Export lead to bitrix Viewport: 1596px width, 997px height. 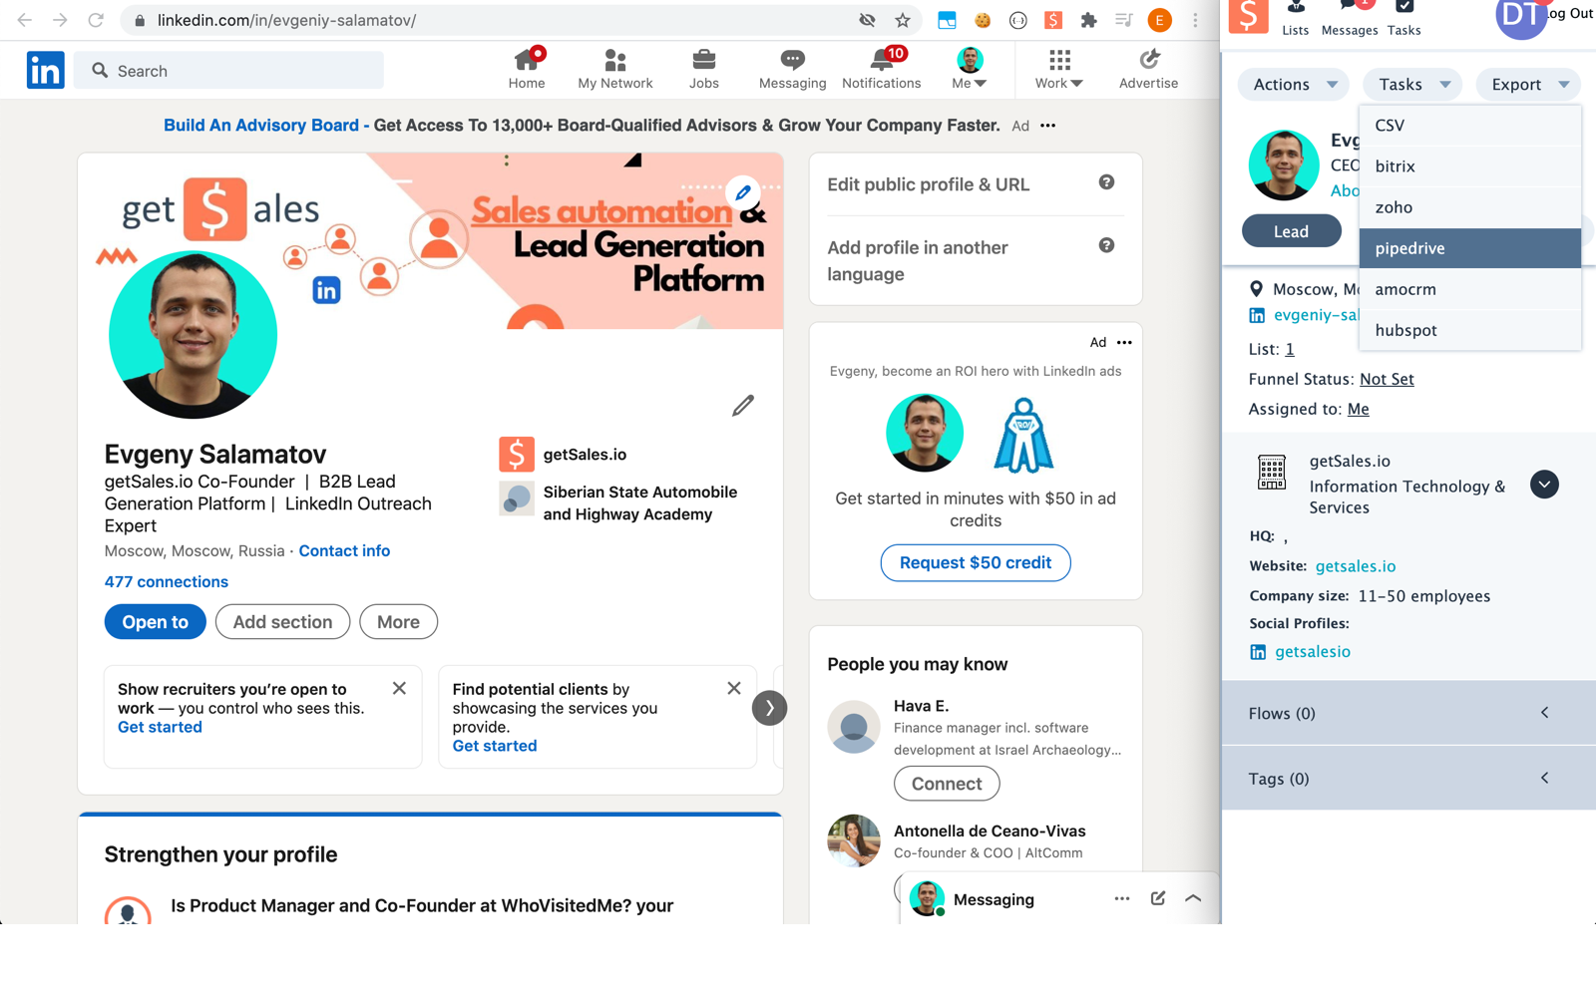[1470, 166]
